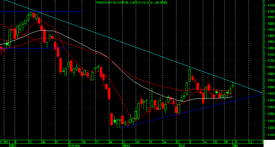Click the February month label
Screen dimensions: 275x147
(74, 146)
